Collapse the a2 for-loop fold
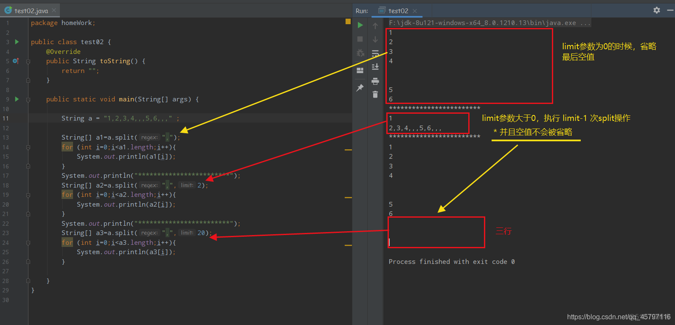The image size is (675, 325). click(x=28, y=195)
